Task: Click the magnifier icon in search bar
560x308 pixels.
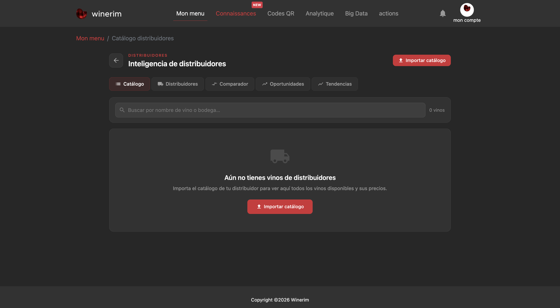Action: (122, 110)
